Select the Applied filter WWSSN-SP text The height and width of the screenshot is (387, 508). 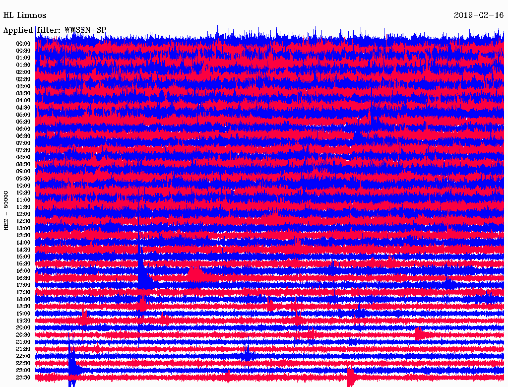coord(55,30)
